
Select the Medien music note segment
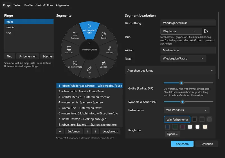pos(109,50)
